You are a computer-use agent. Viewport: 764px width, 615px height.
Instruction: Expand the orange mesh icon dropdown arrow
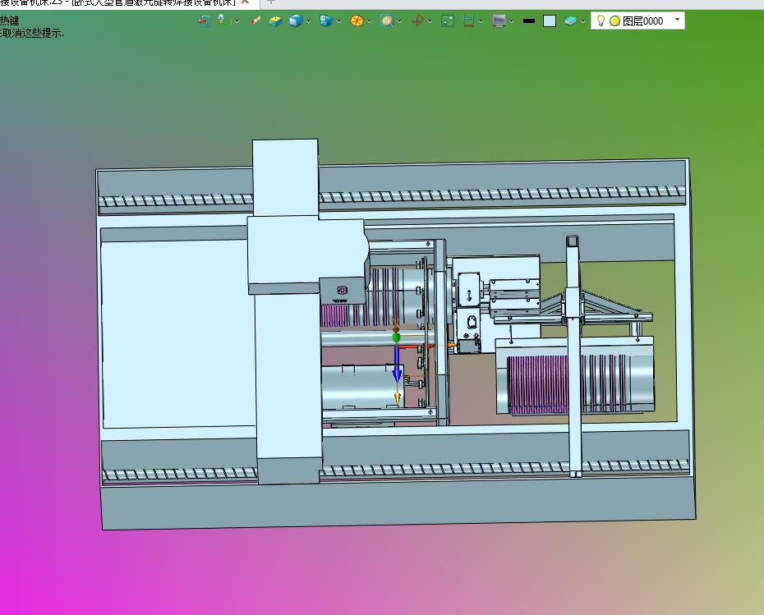[370, 21]
